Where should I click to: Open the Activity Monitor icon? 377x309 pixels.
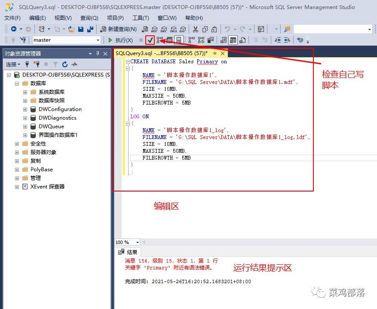point(261,29)
